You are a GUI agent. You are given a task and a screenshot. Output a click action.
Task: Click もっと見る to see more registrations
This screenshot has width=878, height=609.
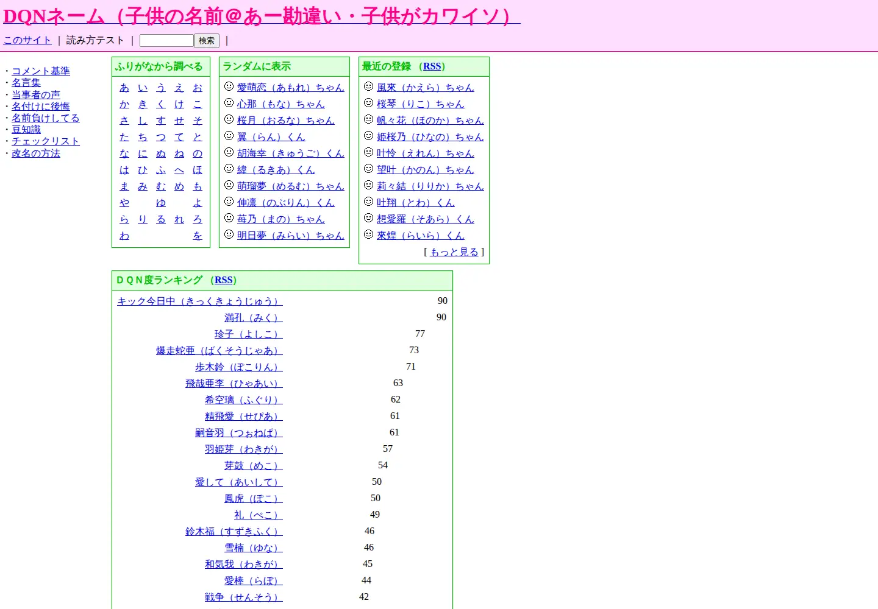tap(454, 252)
